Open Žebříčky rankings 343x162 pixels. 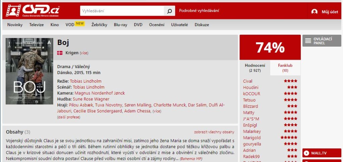pos(99,25)
